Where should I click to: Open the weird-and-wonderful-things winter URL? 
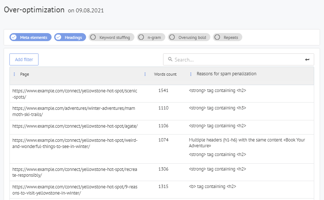75,143
